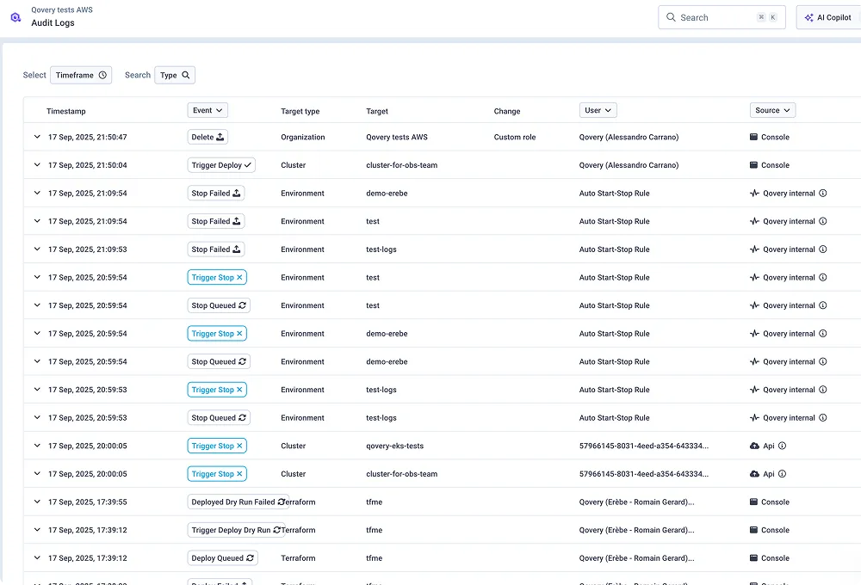This screenshot has height=585, width=861.
Task: Click the 'qovery-eks-tests' target cell
Action: pos(395,446)
